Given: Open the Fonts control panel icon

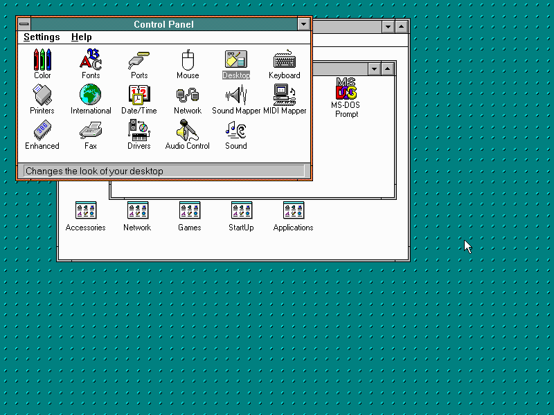Looking at the screenshot, I should (x=91, y=59).
